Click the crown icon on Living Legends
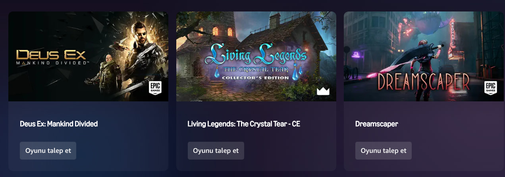Screen dimensions: 505x177 coord(323,91)
